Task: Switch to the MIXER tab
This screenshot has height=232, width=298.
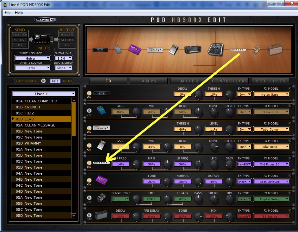Action: (x=189, y=81)
